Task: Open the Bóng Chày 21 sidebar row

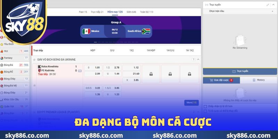Action: pos(14,93)
